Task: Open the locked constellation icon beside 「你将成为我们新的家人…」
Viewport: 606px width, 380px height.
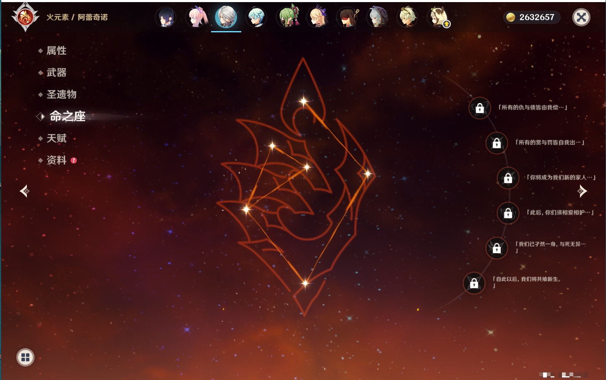Action: click(x=508, y=178)
